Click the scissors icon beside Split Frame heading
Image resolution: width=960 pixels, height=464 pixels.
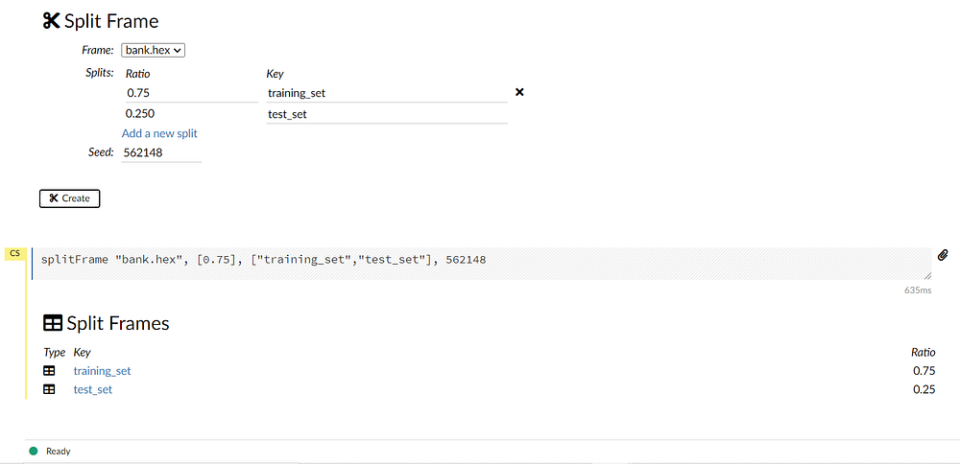tap(52, 21)
